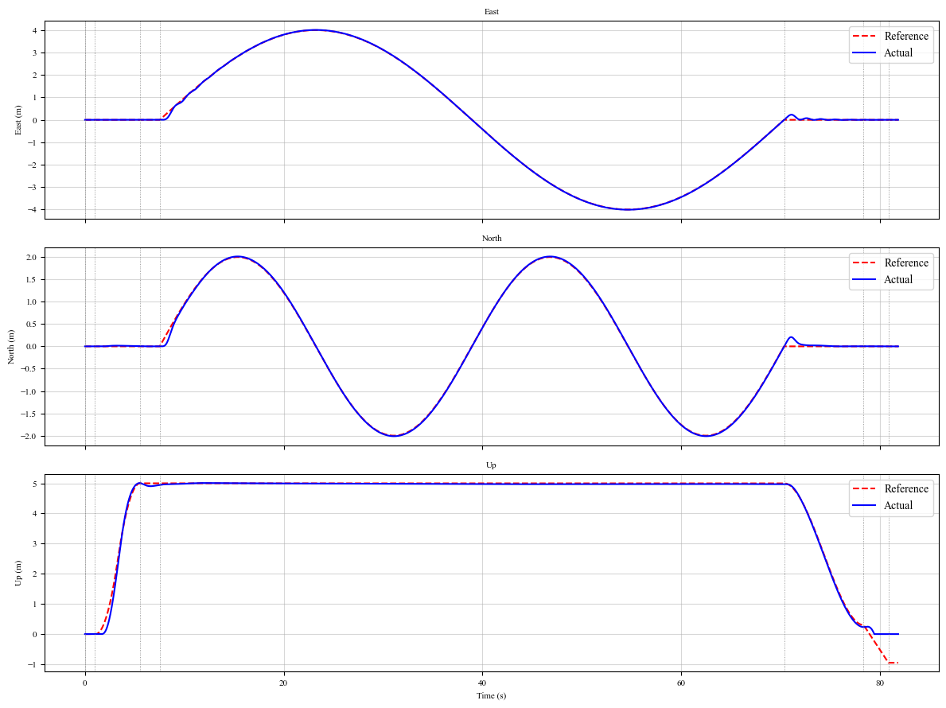Viewport: 946px width, 708px height.
Task: Click the "−4" tick on East axis
Action: [33, 210]
